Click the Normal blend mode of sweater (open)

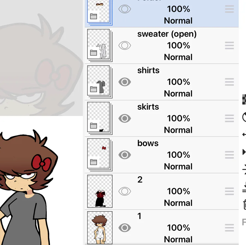click(x=178, y=57)
